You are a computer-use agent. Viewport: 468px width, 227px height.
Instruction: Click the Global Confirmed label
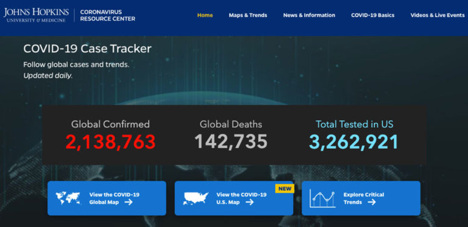pos(110,124)
